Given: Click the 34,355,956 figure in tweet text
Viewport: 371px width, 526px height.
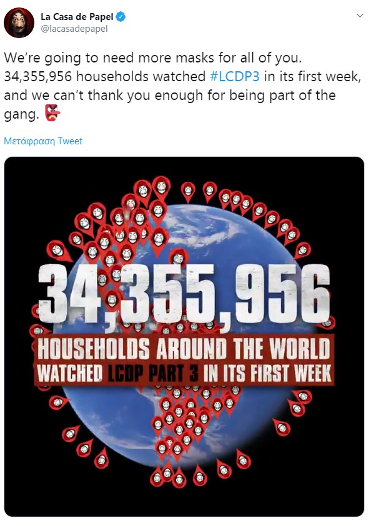Looking at the screenshot, I should click(38, 77).
